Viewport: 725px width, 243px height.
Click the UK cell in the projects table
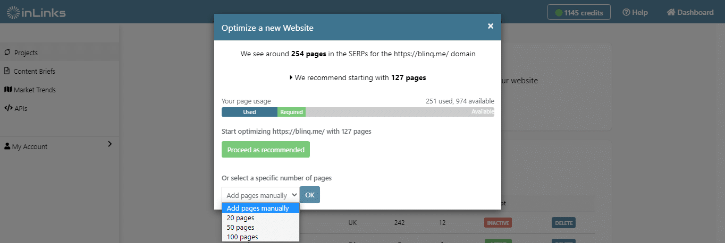pos(352,223)
